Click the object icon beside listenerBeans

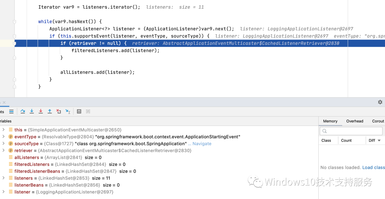tap(11, 185)
